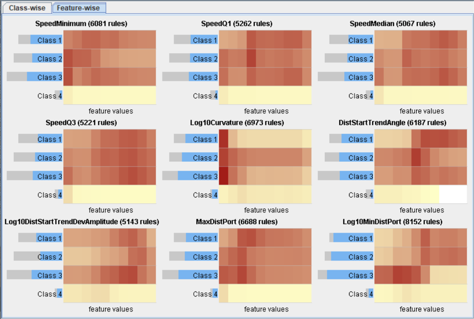The image size is (474, 319).
Task: Click Class 3 heatmap row in Log10Curvature
Action: [265, 176]
